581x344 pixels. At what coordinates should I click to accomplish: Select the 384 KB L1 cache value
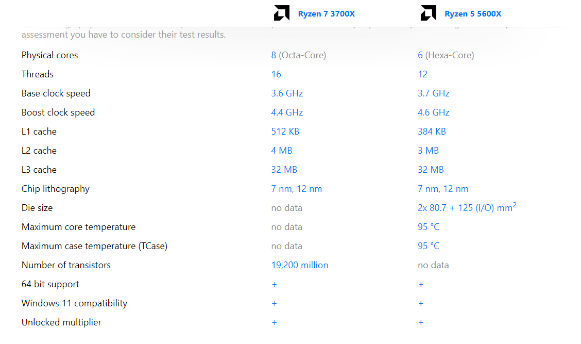tap(432, 132)
